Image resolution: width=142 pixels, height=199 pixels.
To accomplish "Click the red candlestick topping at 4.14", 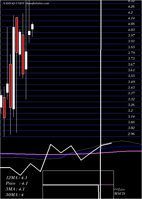I will pyautogui.click(x=17, y=35).
